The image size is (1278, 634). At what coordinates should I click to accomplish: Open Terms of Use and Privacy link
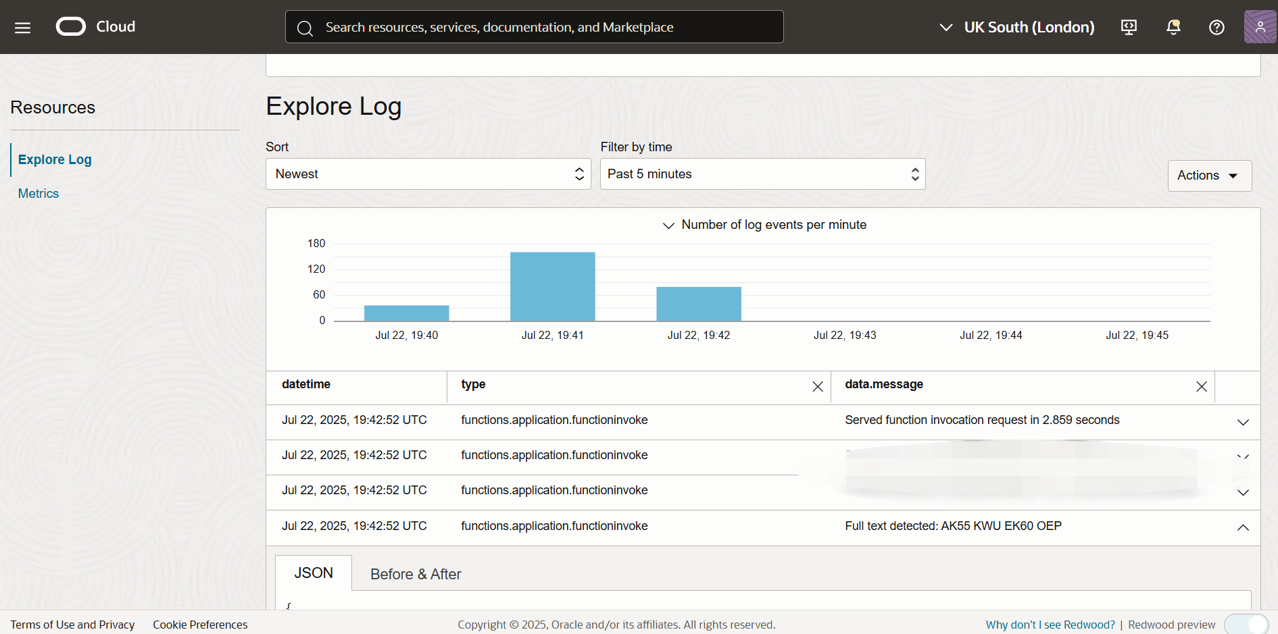pyautogui.click(x=72, y=625)
